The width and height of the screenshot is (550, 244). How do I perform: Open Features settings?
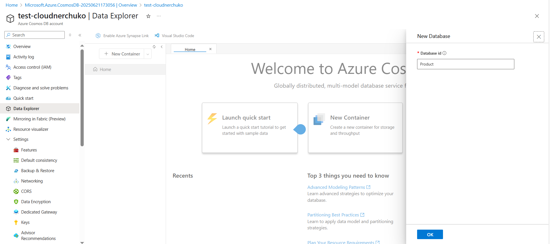(x=29, y=150)
